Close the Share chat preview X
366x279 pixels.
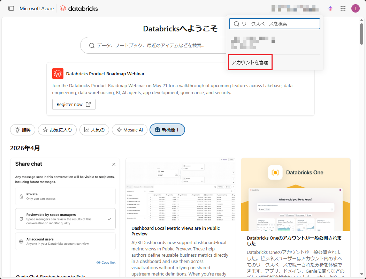tap(114, 164)
